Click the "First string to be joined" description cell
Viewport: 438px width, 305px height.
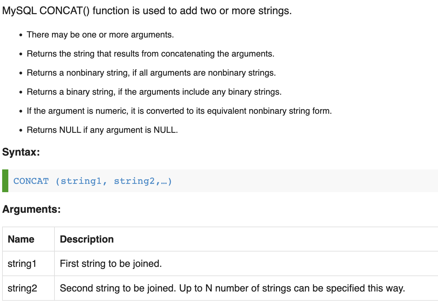click(111, 263)
